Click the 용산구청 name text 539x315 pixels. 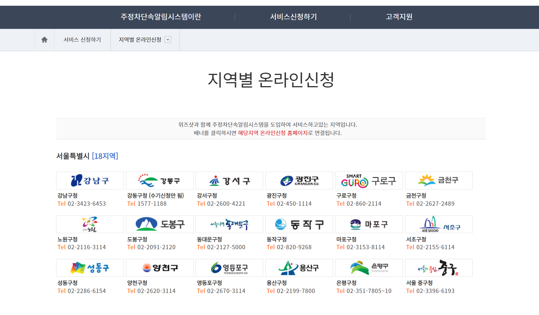coord(277,283)
